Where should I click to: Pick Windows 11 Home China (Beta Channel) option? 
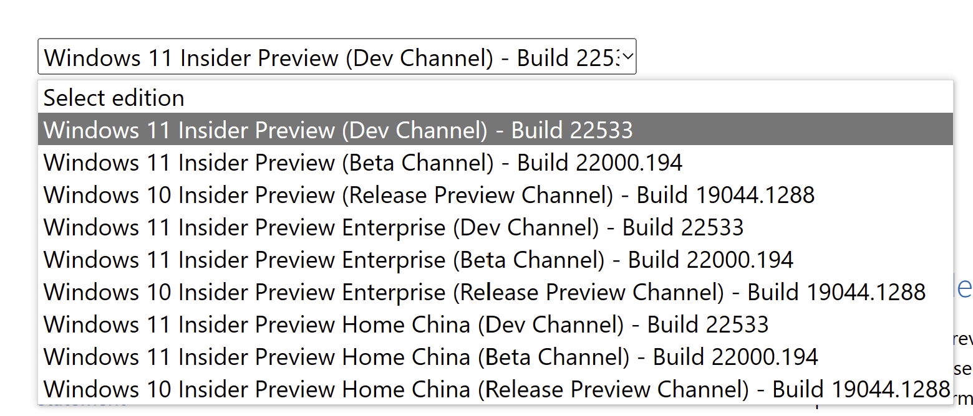(431, 357)
